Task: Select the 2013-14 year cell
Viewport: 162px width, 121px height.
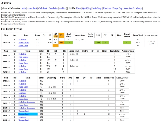Action: pyautogui.click(x=6, y=116)
